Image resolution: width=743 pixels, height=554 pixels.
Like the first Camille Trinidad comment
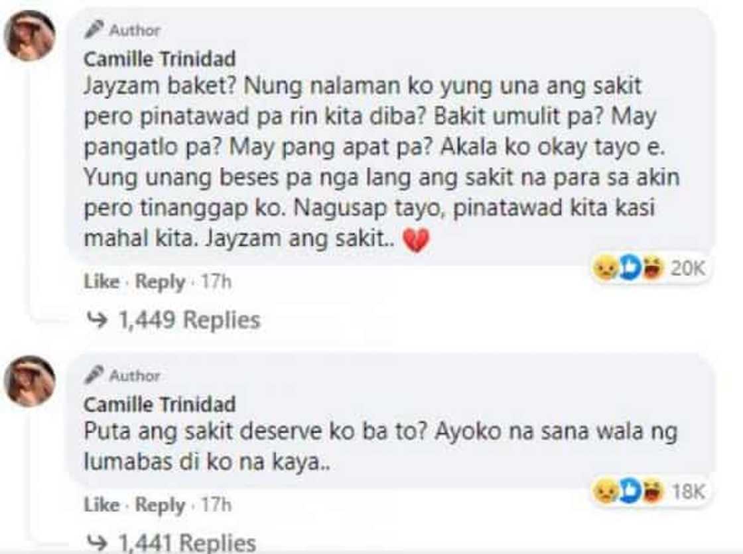coord(101,282)
